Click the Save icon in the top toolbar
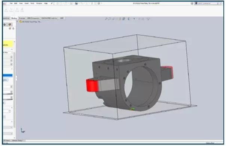 [76, 3]
